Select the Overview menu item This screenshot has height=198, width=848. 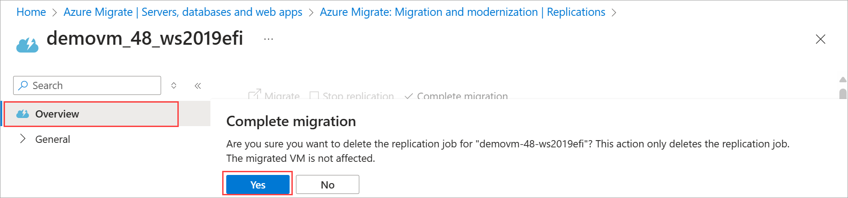[57, 114]
